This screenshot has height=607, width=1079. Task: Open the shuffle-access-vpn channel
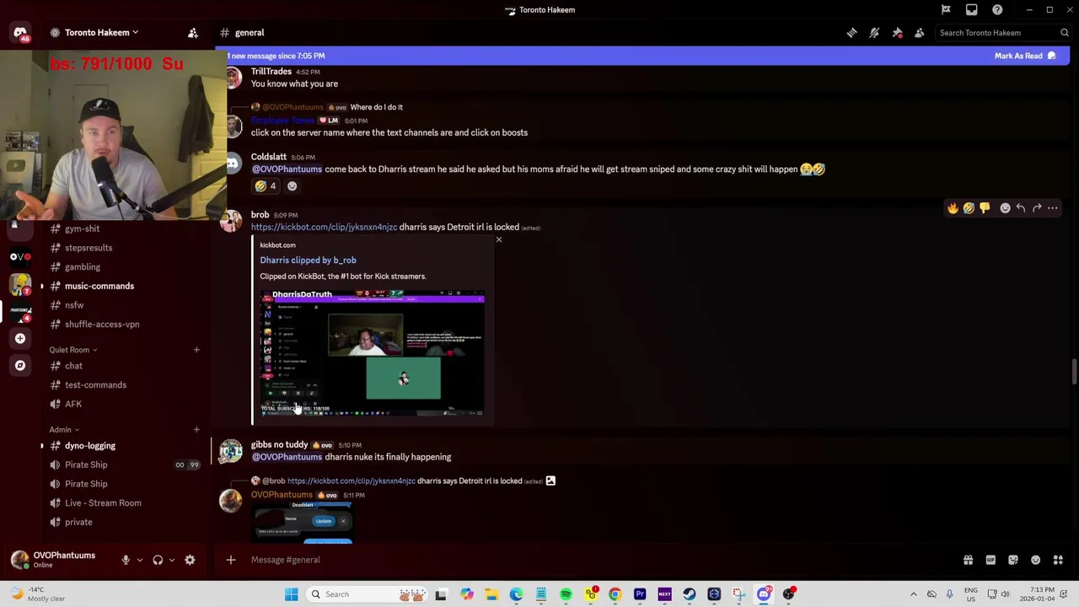coord(102,325)
